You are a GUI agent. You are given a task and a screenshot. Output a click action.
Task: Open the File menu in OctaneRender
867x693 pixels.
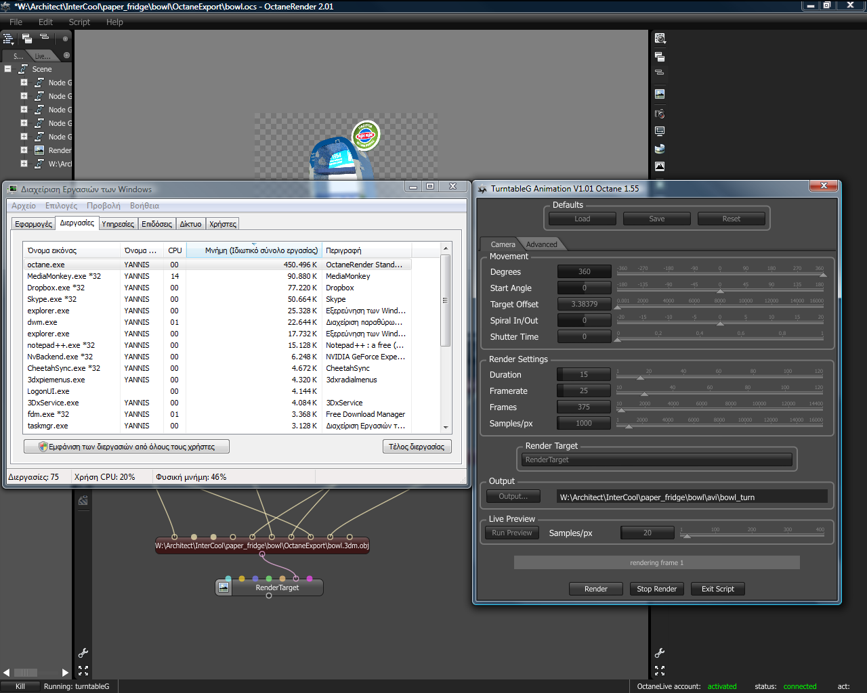16,22
